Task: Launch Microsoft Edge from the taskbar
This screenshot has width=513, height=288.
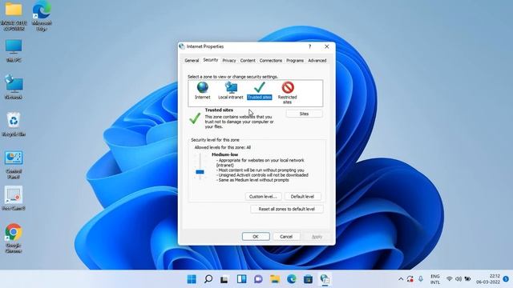Action: pyautogui.click(x=292, y=279)
